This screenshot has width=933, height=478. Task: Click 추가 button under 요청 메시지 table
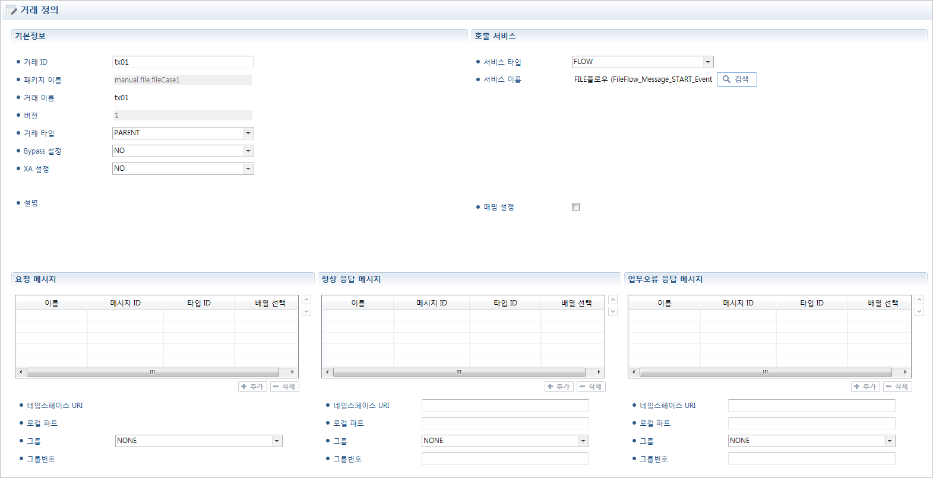point(252,387)
